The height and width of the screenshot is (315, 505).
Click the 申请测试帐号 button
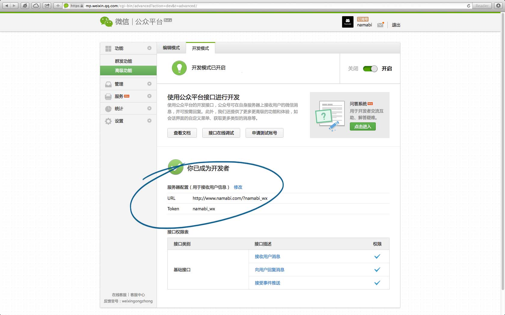click(265, 133)
